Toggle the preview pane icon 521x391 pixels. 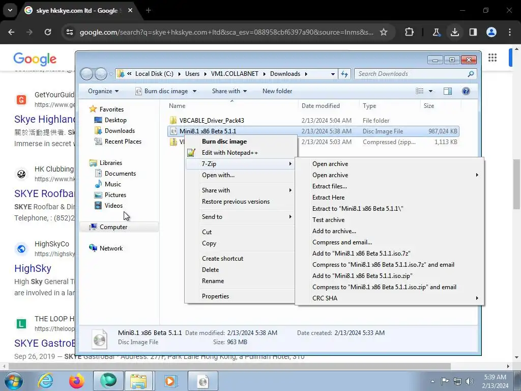[448, 91]
